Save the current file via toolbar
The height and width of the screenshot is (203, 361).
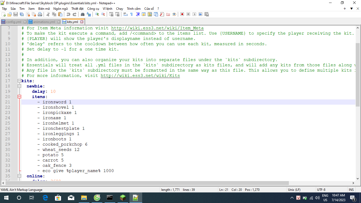pyautogui.click(x=16, y=14)
